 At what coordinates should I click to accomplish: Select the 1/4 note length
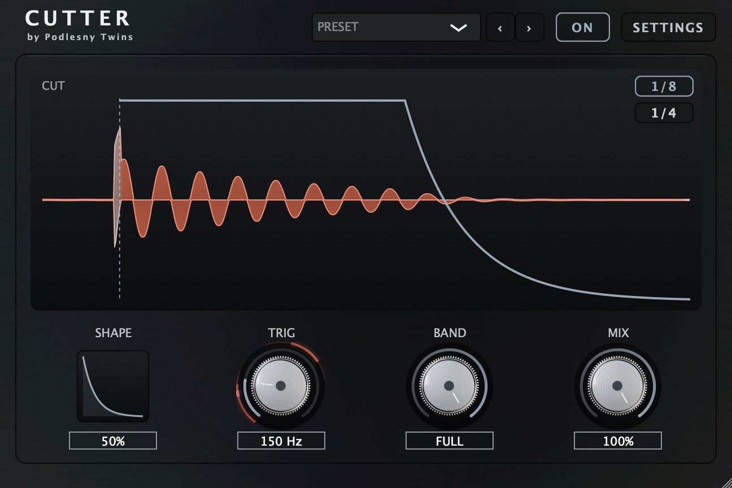point(664,113)
